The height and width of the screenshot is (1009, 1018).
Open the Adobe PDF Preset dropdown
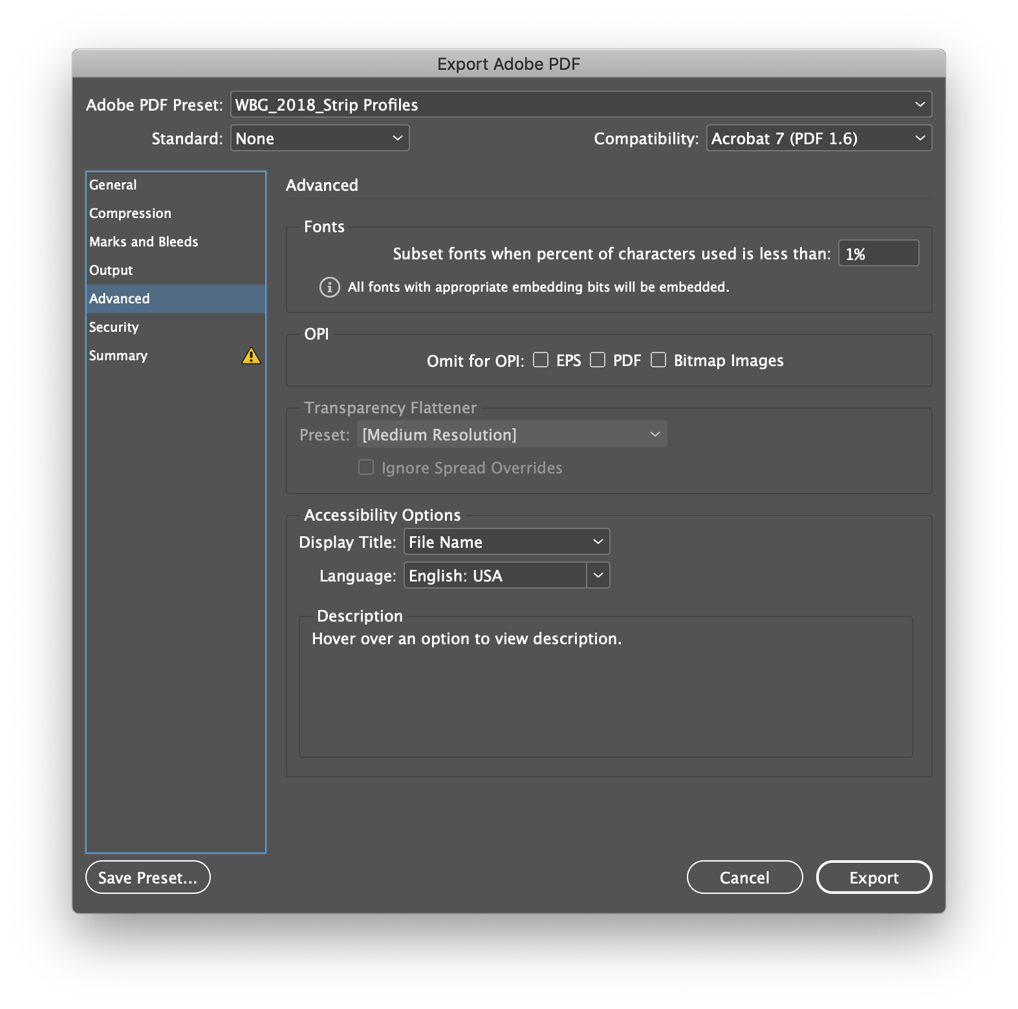581,104
